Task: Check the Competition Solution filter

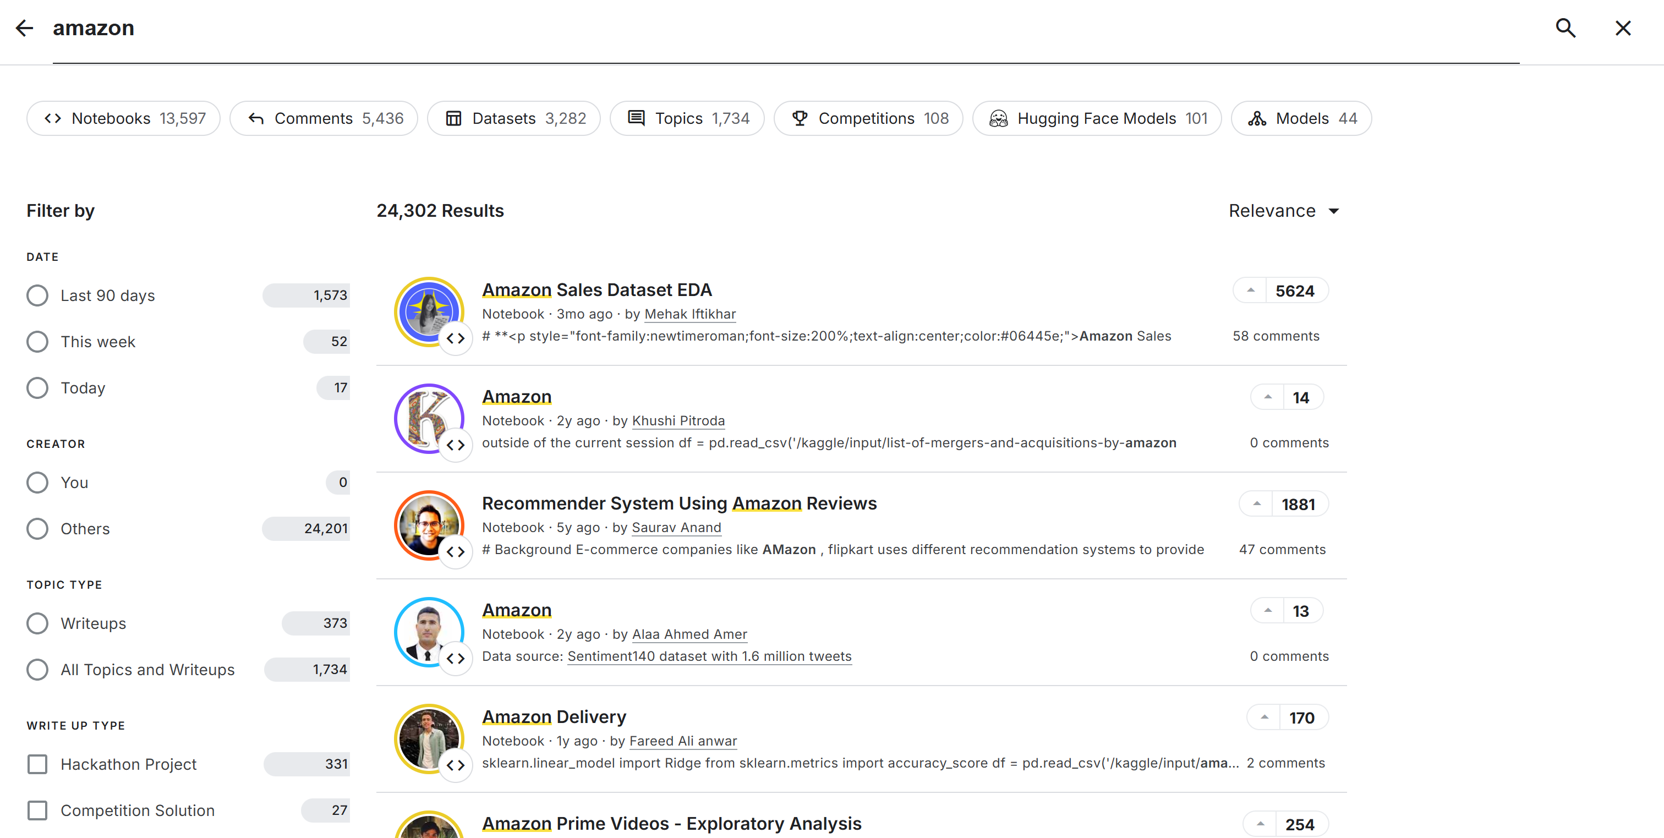Action: point(37,810)
